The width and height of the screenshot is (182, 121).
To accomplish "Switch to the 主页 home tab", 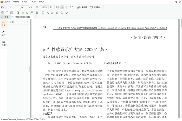I will [x=5, y=17].
